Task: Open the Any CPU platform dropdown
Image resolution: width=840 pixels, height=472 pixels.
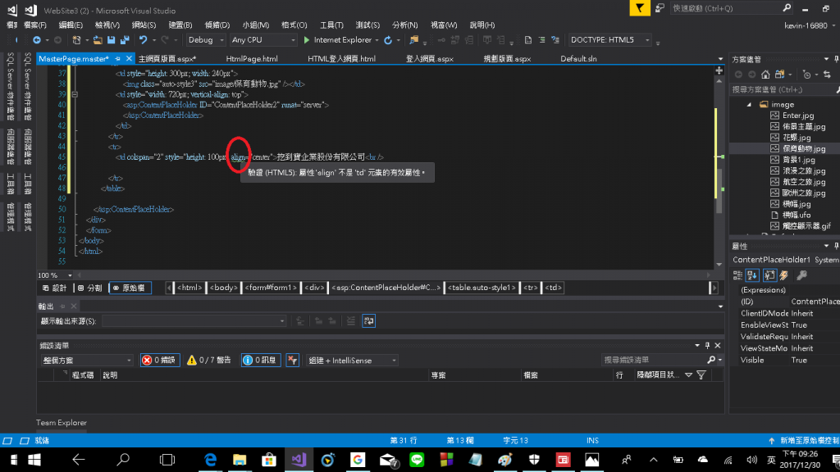Action: point(263,40)
